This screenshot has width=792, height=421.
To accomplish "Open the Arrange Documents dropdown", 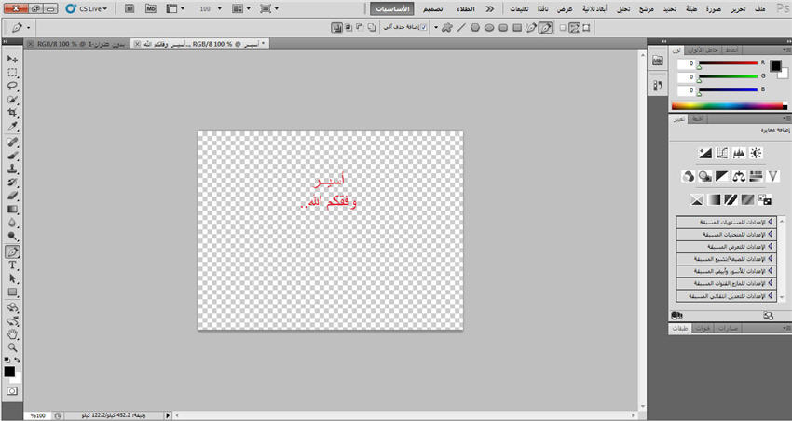I will click(241, 8).
